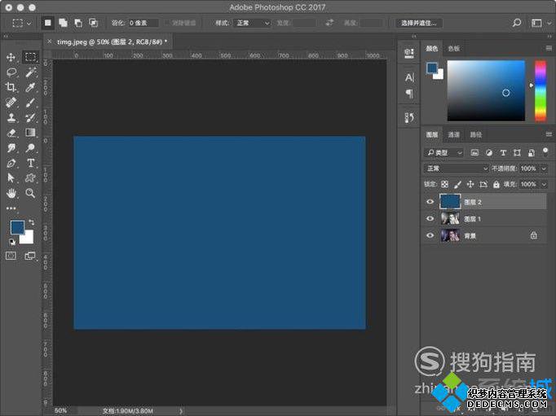The height and width of the screenshot is (416, 556).
Task: Select the Lasso tool
Action: pyautogui.click(x=11, y=72)
